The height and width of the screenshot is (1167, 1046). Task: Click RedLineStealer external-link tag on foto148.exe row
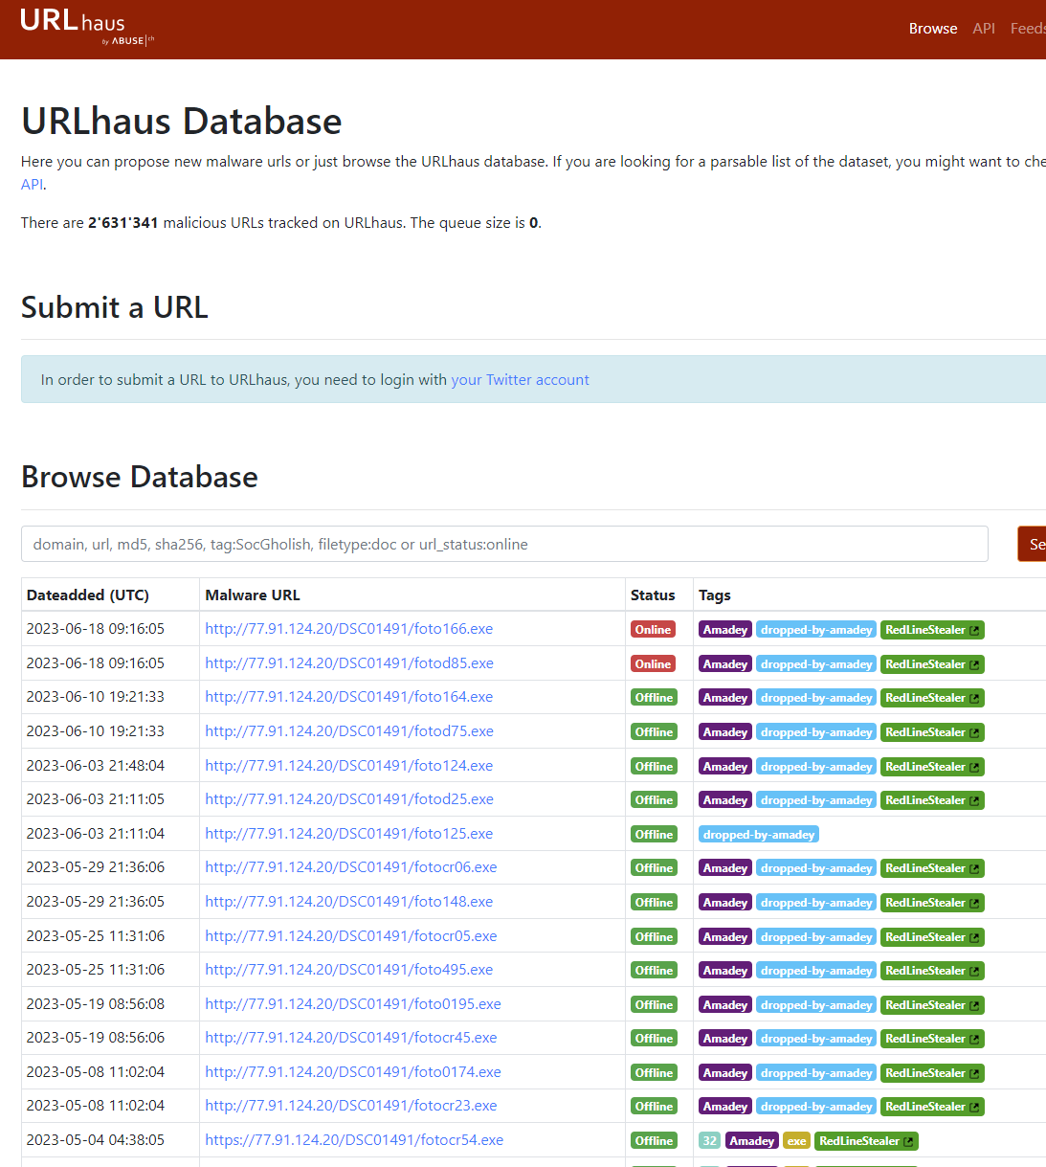pyautogui.click(x=932, y=903)
